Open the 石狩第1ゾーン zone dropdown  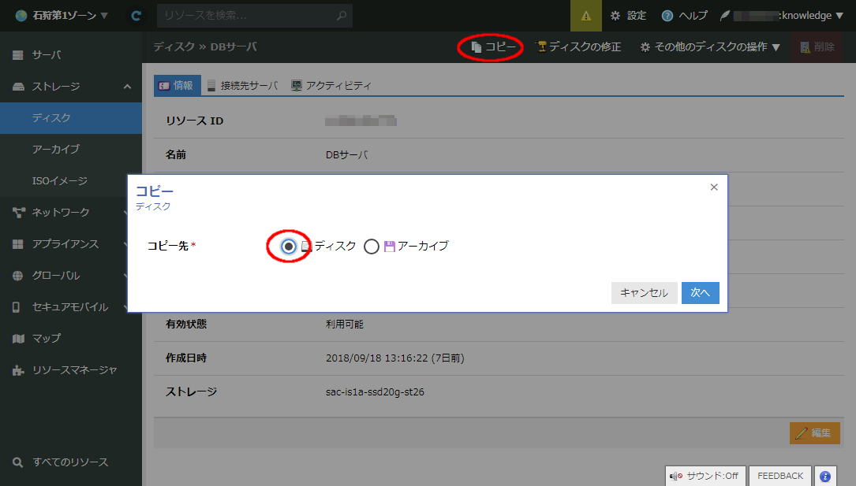pyautogui.click(x=62, y=16)
